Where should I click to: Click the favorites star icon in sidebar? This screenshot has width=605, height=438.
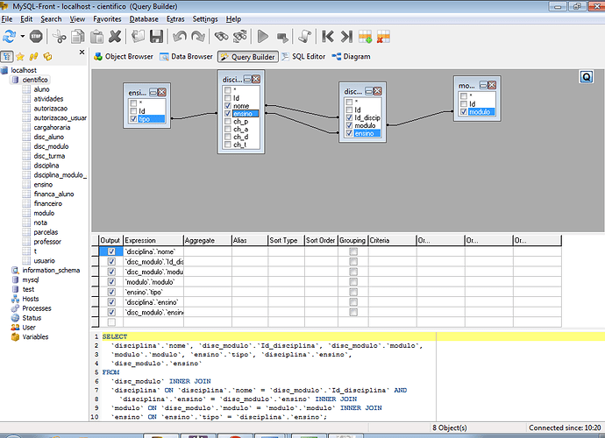(20, 57)
